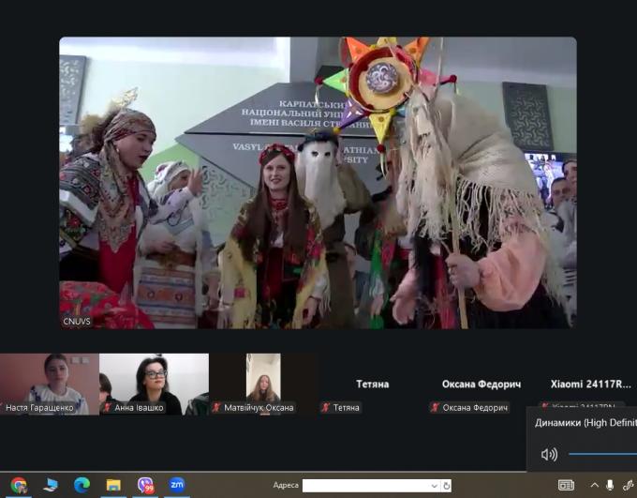Click the refresh button beside the address field
This screenshot has width=637, height=498.
point(446,486)
